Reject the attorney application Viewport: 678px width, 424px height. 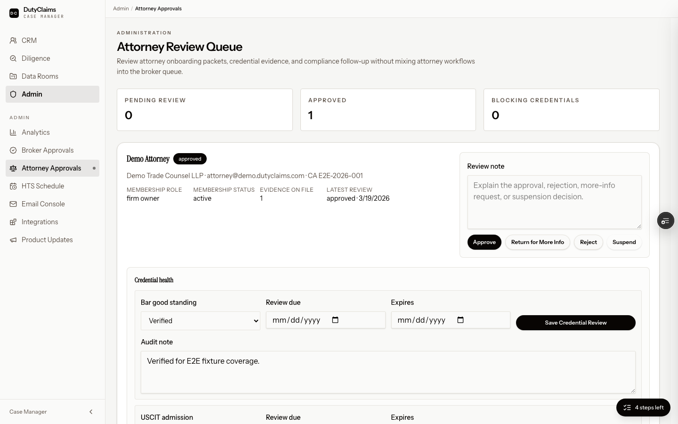[x=588, y=242]
